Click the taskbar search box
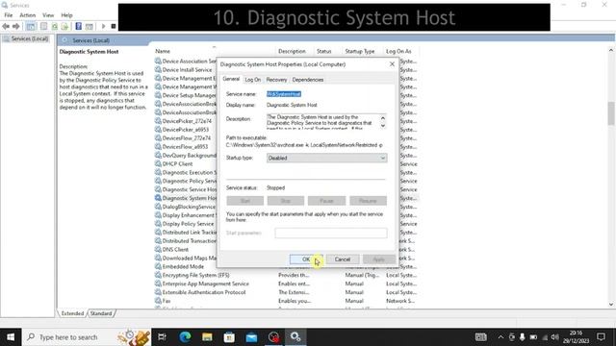Viewport: 616px width, 346px height. [87, 337]
